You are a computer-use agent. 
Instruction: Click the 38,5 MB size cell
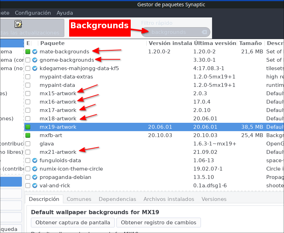pos(252,127)
